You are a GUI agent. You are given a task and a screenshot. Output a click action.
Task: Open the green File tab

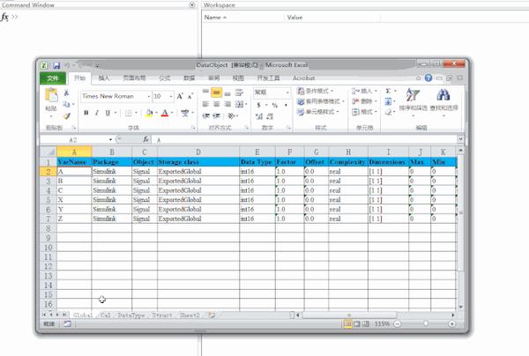(x=53, y=78)
